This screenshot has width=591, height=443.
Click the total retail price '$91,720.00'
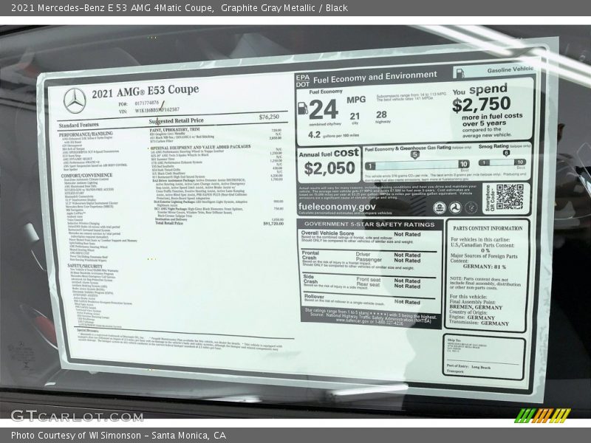click(x=273, y=224)
